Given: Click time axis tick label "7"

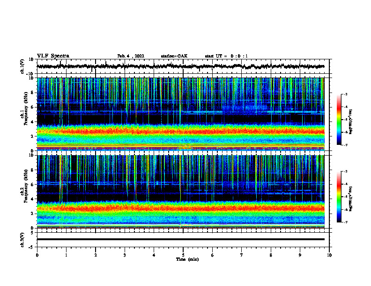Looking at the screenshot, I should (x=242, y=255).
